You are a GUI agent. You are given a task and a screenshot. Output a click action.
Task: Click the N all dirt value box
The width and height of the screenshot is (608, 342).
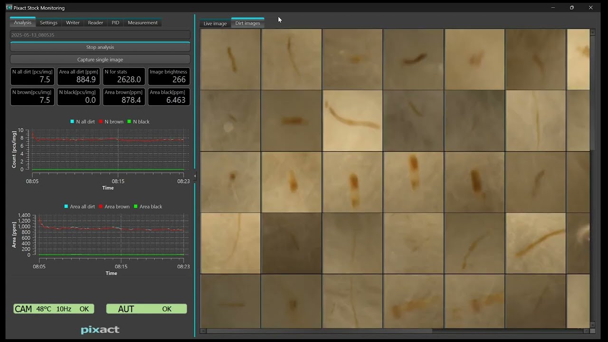pos(32,76)
